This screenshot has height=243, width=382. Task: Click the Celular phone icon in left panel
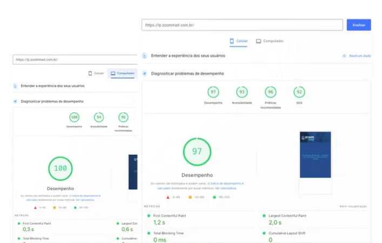tap(90, 73)
